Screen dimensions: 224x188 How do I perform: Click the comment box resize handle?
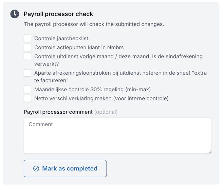[x=210, y=152]
